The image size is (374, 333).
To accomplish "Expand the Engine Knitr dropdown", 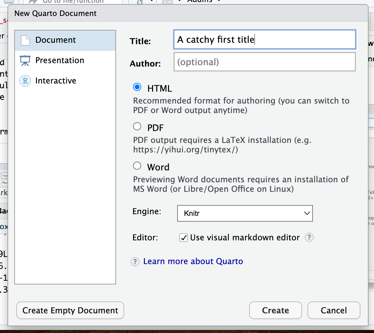I will click(x=245, y=214).
